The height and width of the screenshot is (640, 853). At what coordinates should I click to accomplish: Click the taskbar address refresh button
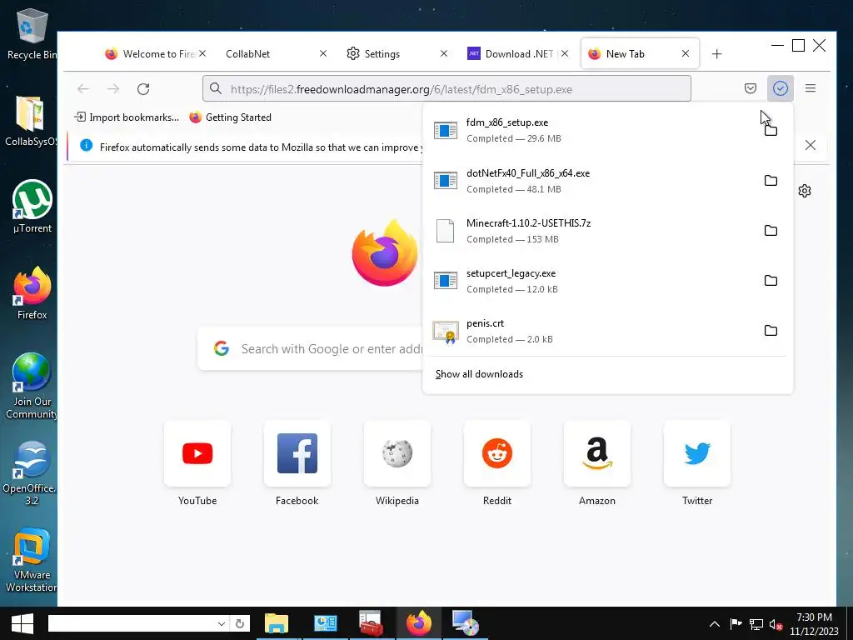click(x=239, y=623)
